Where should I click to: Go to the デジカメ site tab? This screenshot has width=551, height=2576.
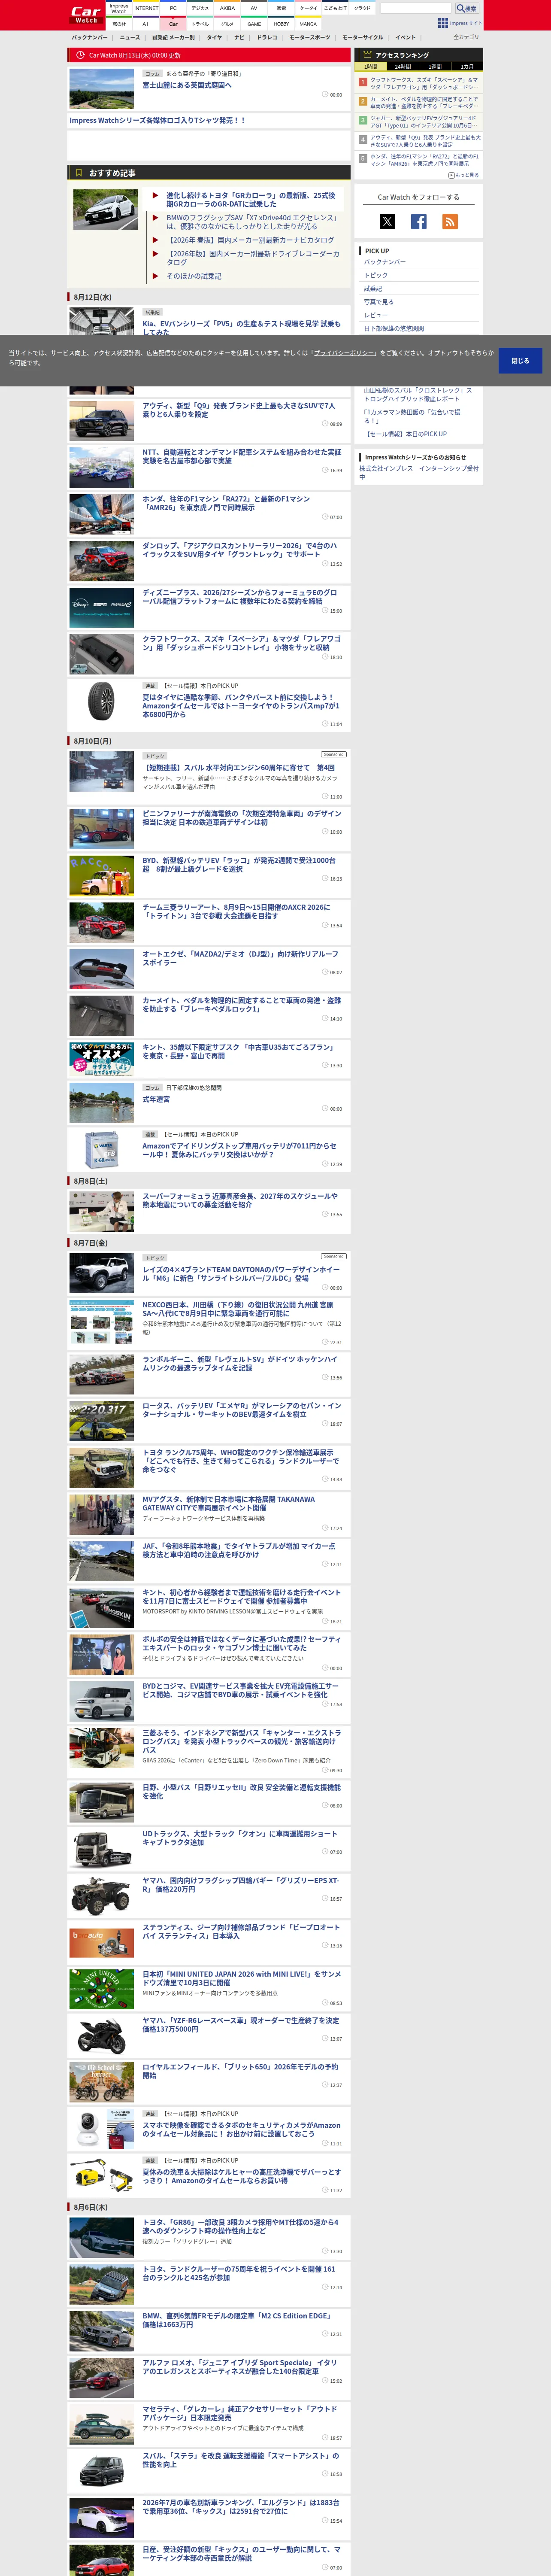[x=200, y=8]
